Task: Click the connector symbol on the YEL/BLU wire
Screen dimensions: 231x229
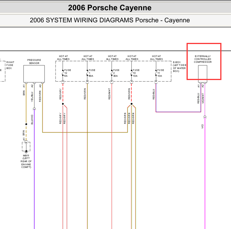Action: [34, 109]
